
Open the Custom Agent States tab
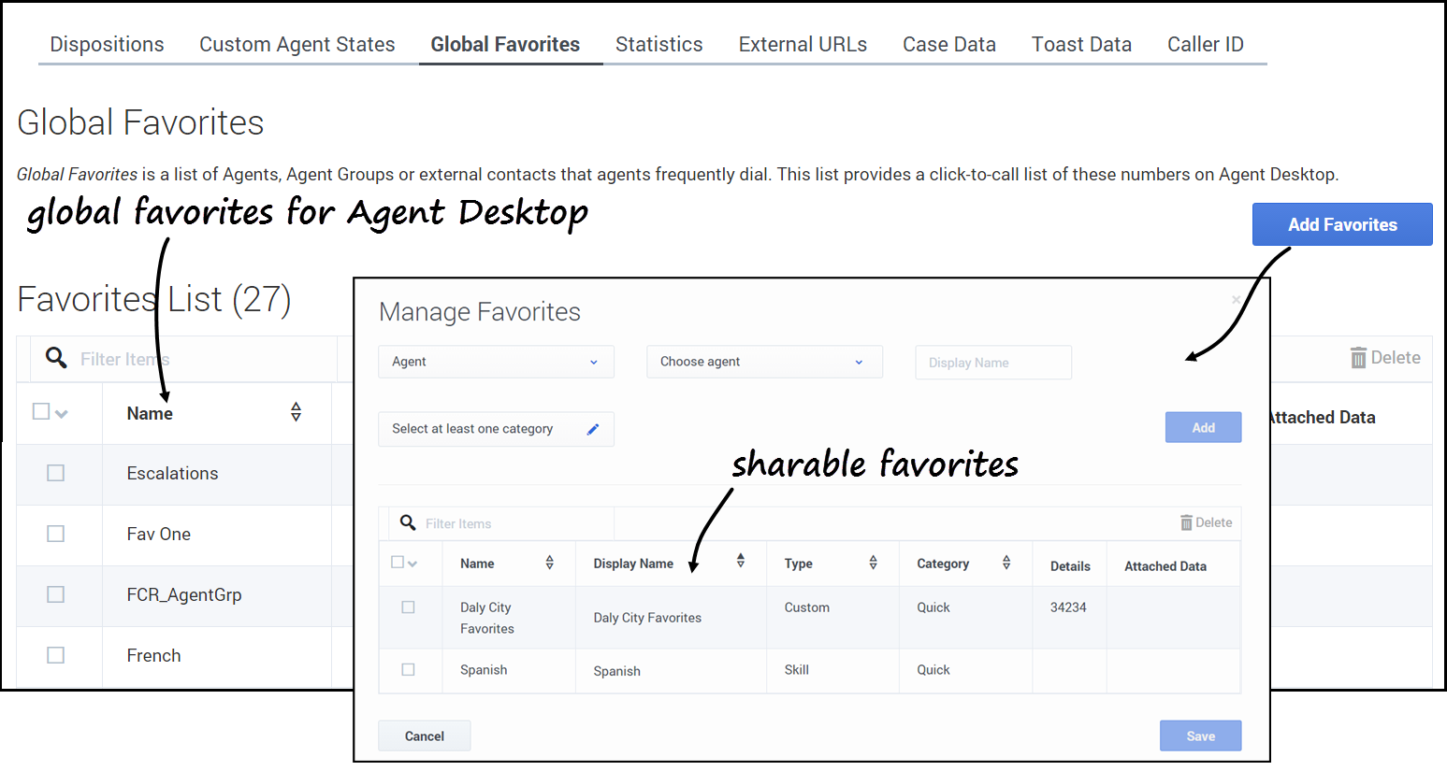tap(297, 44)
